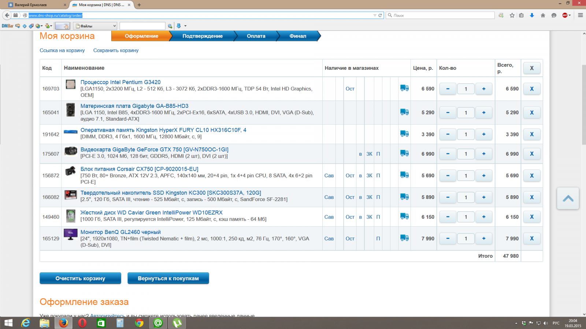Open the address bar history dropdown arrow
This screenshot has width=586, height=329.
[x=375, y=15]
